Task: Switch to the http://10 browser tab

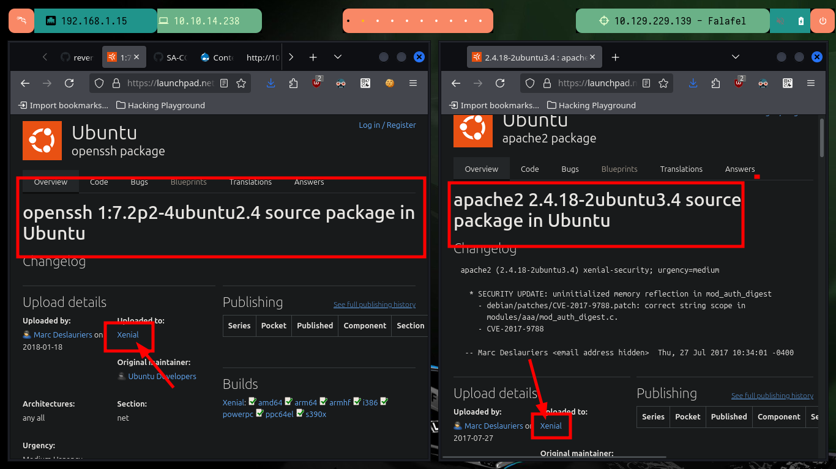Action: coord(263,57)
